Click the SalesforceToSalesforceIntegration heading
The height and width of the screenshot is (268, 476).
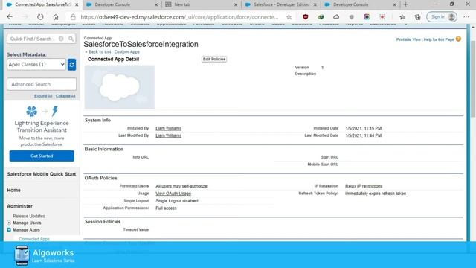click(141, 45)
